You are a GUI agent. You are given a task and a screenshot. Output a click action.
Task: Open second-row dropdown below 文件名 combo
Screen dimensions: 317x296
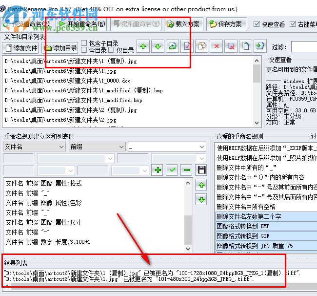coord(76,158)
